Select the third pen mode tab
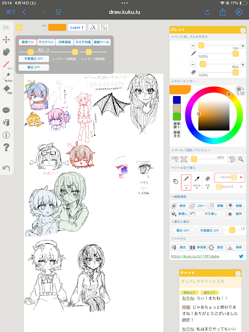This screenshot has width=249, height=332. pos(65,42)
